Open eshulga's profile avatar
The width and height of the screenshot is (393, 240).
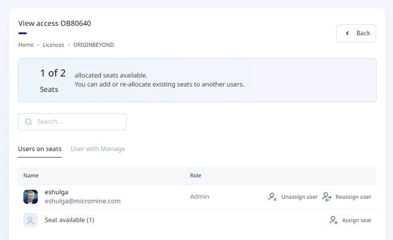30,197
